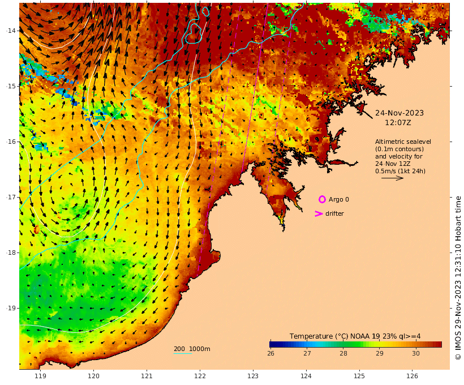Click the 'Argo 0' legend label
Screen dimensions: 464x385
pos(338,200)
